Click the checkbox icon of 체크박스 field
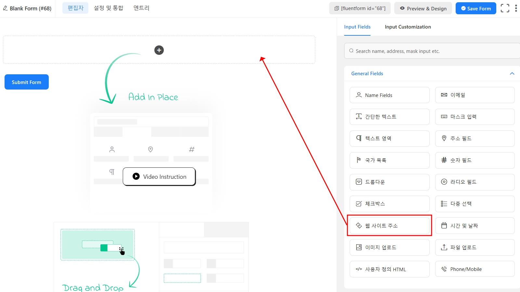520x292 pixels. (359, 204)
